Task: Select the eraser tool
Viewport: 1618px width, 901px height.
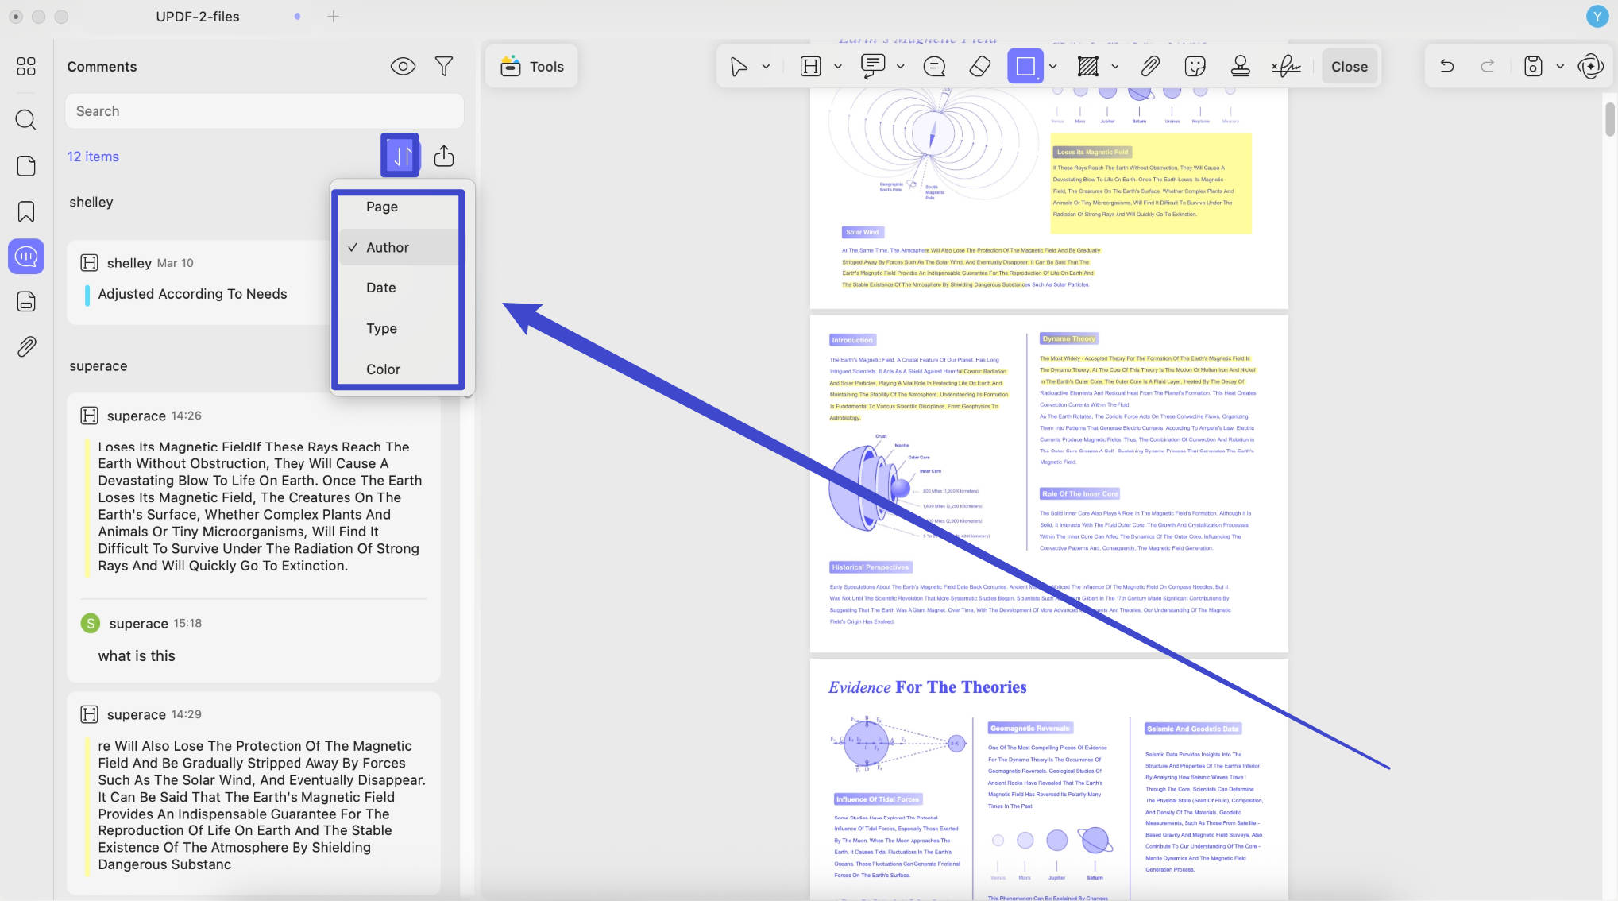Action: point(980,67)
